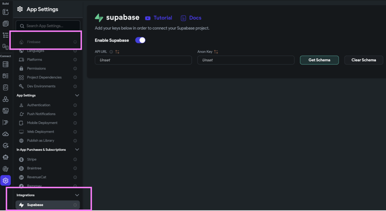Screen dimensions: 386x211
Task: Select the highlighted settings gear in rail
Action: (5, 181)
